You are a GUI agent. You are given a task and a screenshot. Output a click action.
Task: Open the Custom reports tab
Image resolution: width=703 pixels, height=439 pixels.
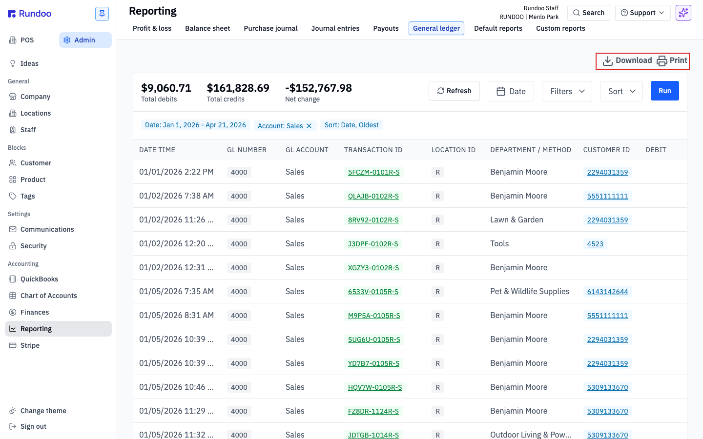point(560,28)
